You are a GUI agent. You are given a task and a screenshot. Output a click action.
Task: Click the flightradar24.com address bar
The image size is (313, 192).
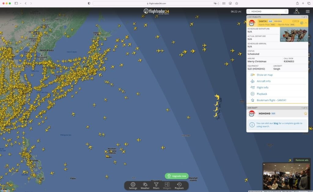[156, 3]
